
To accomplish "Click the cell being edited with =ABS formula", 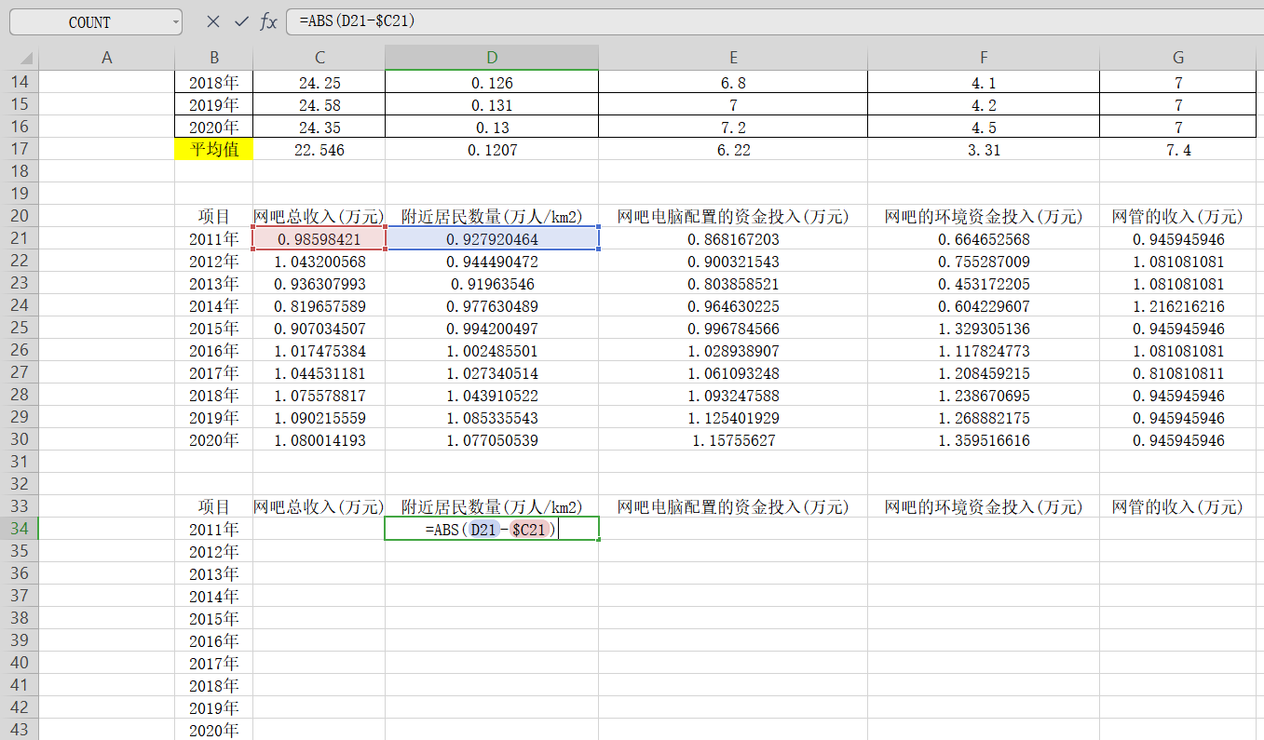I will point(492,529).
